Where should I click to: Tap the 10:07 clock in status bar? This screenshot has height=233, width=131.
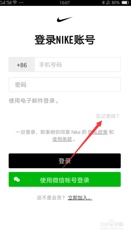[x=65, y=3]
